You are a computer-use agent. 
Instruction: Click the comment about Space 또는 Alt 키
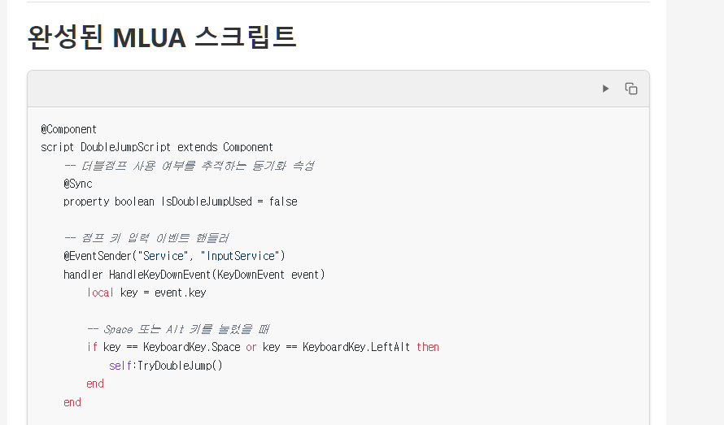[x=178, y=329]
